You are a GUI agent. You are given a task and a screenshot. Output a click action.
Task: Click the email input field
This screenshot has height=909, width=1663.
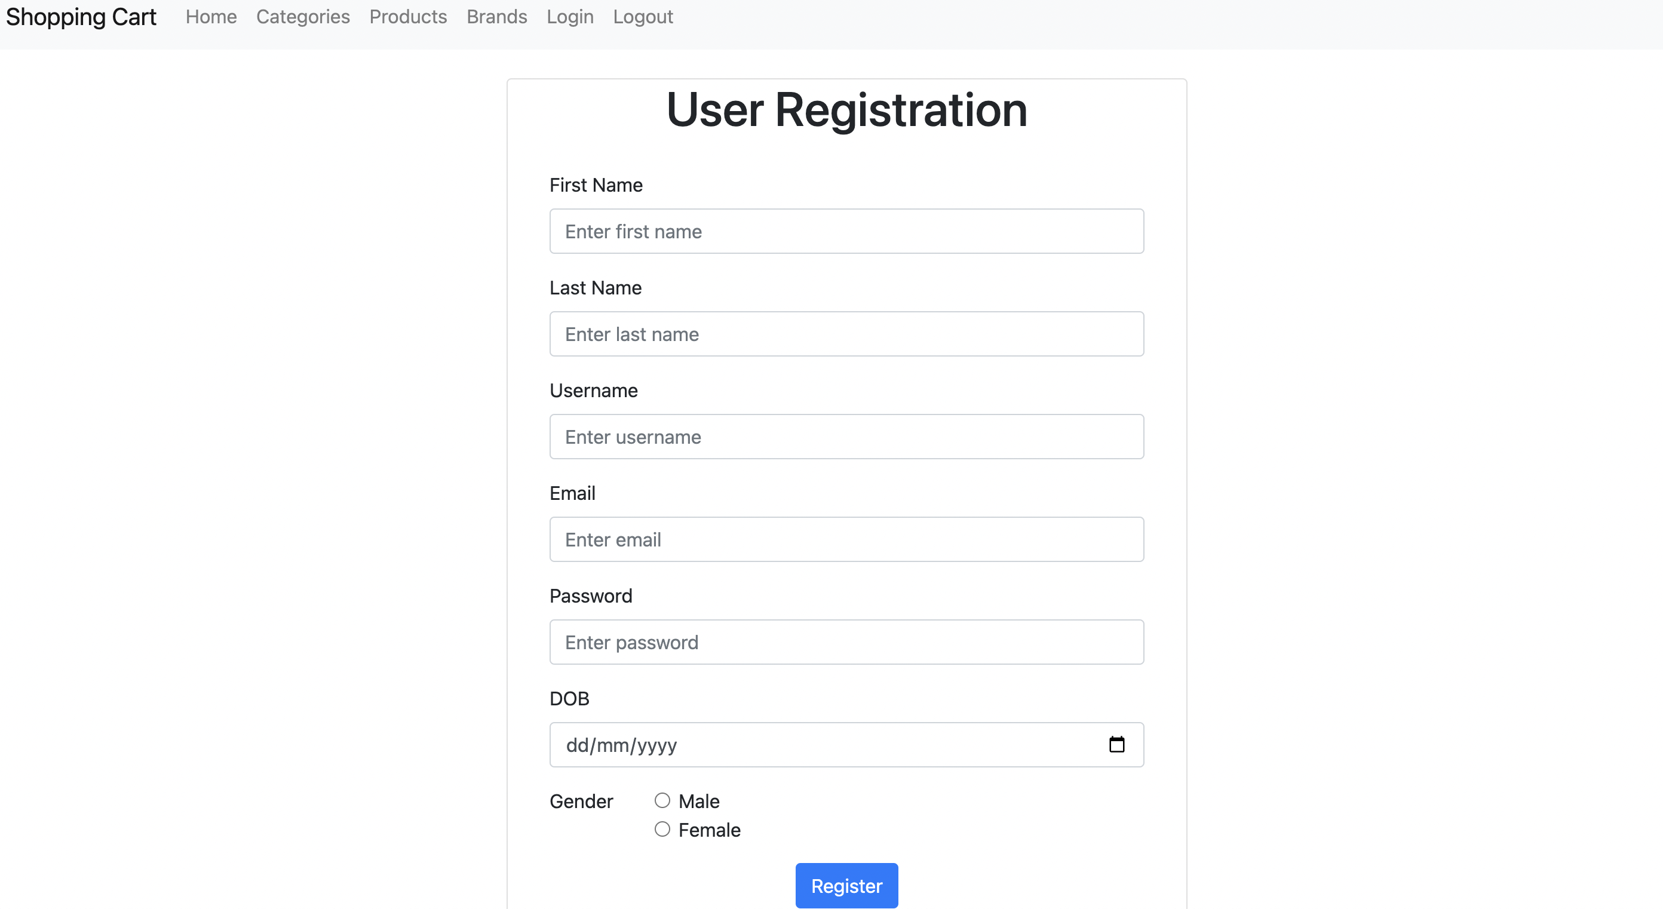pos(846,539)
